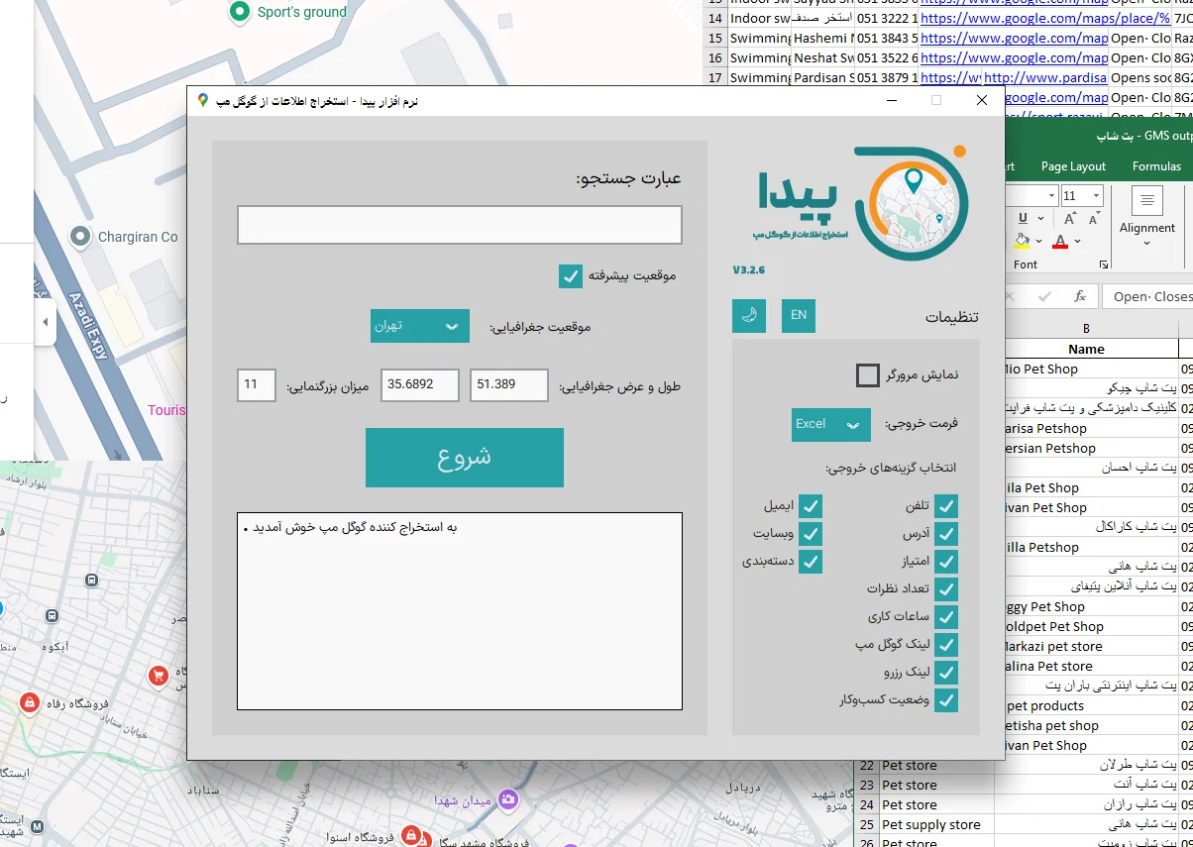1193x847 pixels.
Task: Click the Decrease Font Size icon
Action: 1092,218
